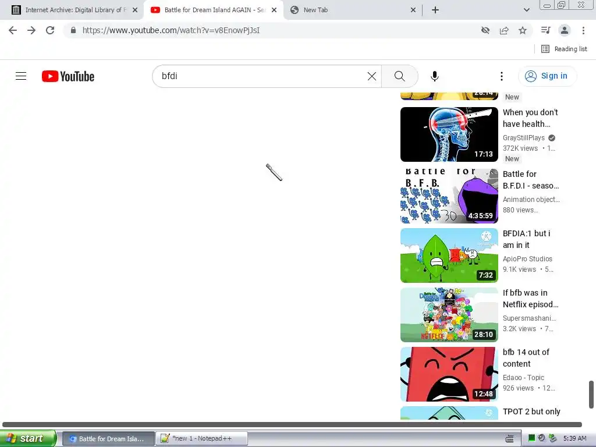This screenshot has width=596, height=447.
Task: Run search with the magnifier button
Action: 399,76
